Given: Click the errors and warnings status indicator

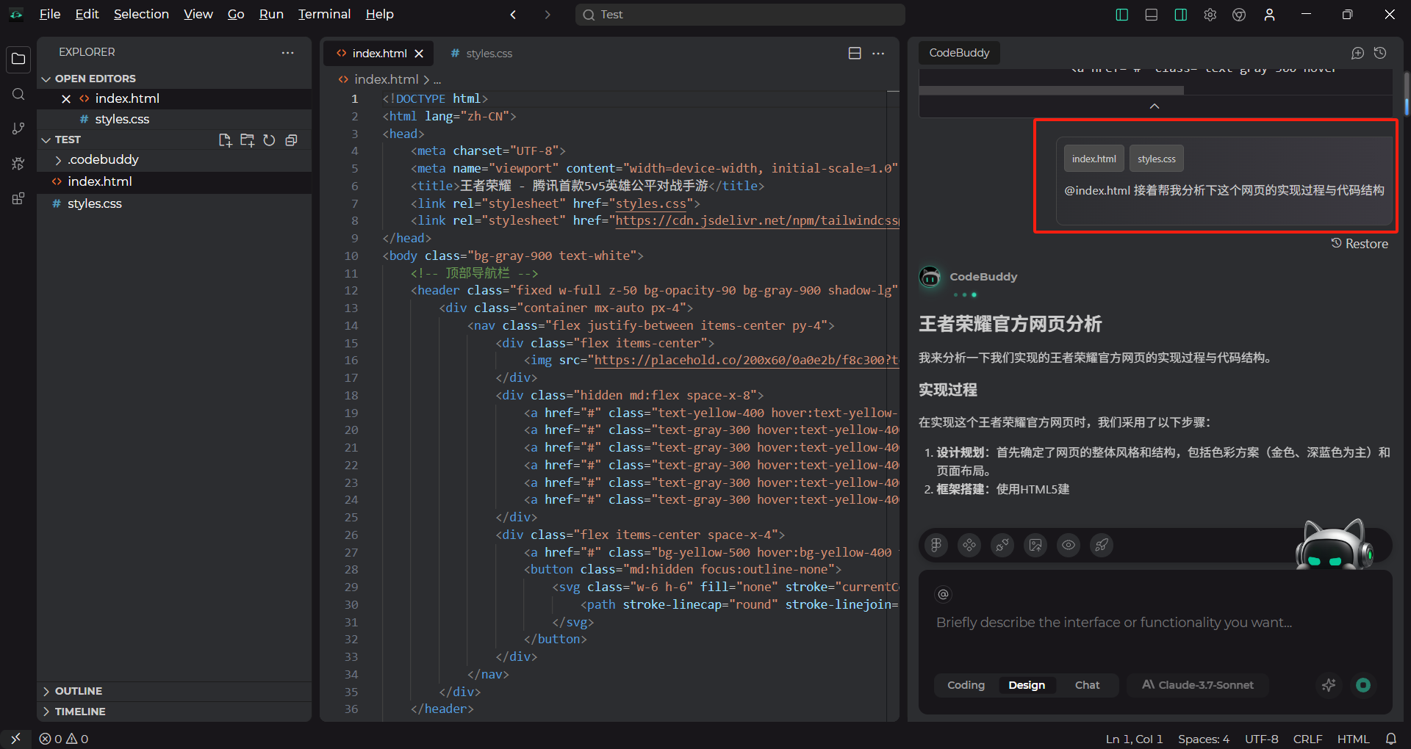Looking at the screenshot, I should 64,739.
